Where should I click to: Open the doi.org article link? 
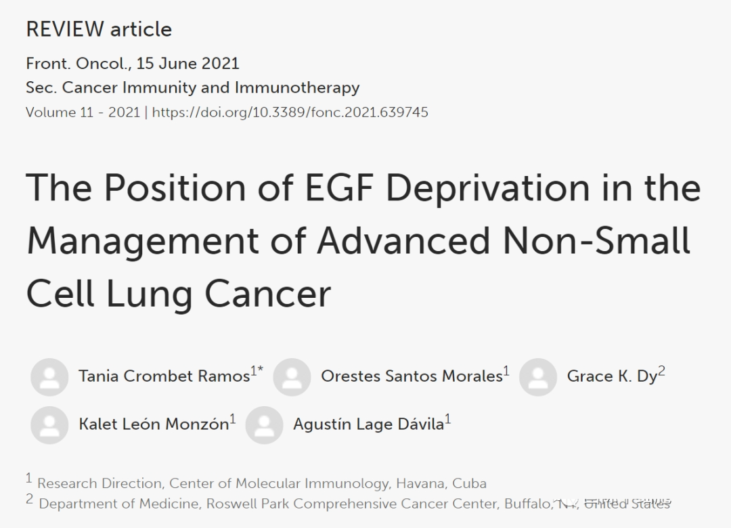point(290,112)
